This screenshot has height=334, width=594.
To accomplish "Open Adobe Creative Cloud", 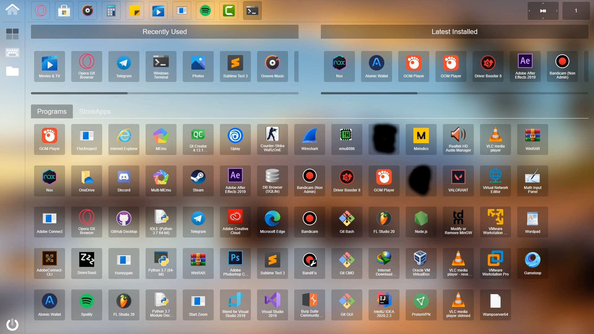I will pyautogui.click(x=235, y=222).
